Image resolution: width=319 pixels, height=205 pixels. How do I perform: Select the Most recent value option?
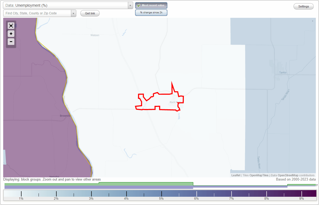[151, 5]
